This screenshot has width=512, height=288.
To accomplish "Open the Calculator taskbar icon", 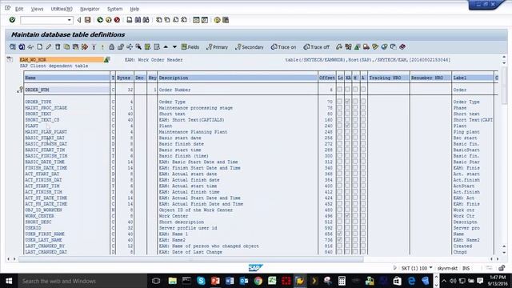I will coord(342,281).
